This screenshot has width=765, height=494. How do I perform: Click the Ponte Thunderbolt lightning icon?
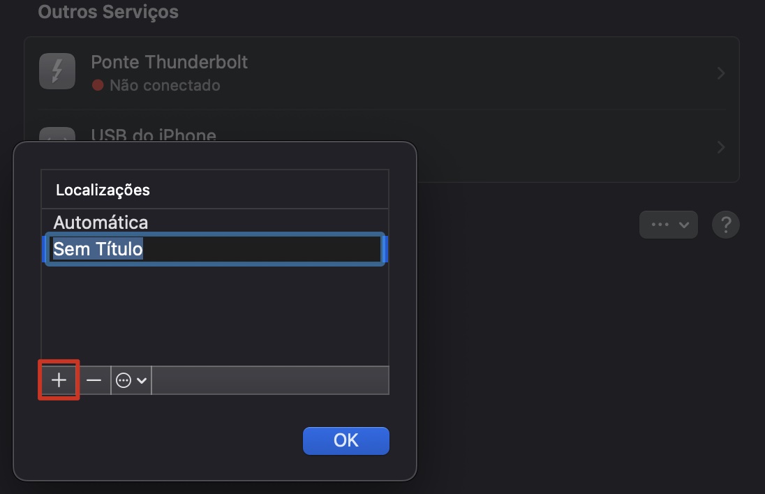pyautogui.click(x=57, y=70)
